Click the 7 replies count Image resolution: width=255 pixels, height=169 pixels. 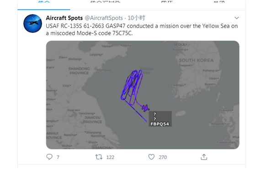(58, 157)
